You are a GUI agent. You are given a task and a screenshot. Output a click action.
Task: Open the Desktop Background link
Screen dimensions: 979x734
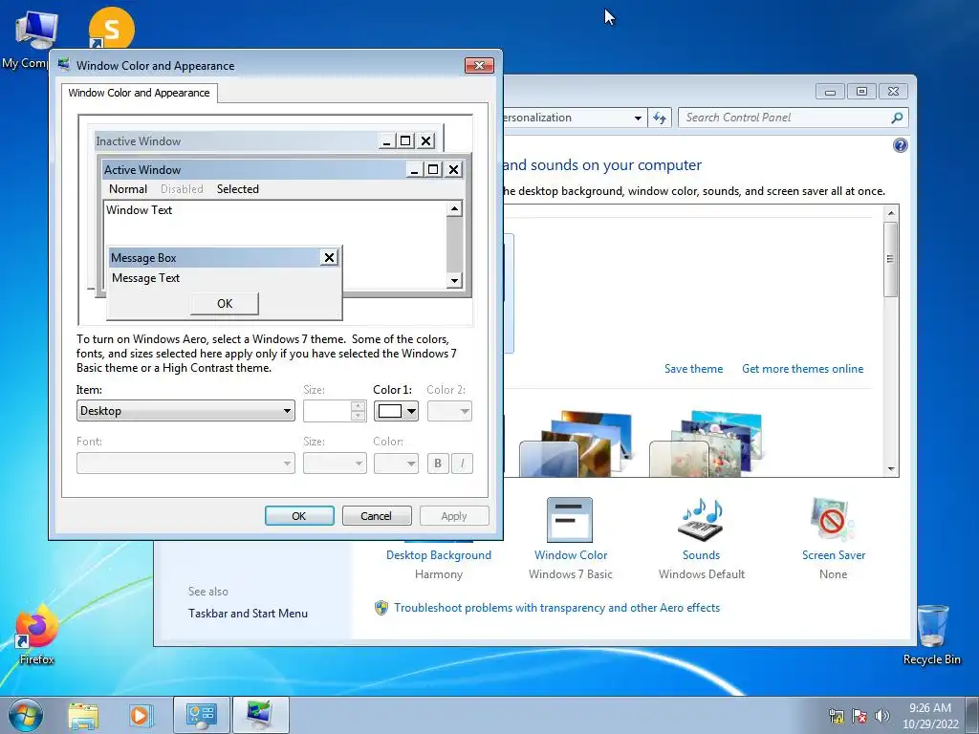(x=438, y=555)
